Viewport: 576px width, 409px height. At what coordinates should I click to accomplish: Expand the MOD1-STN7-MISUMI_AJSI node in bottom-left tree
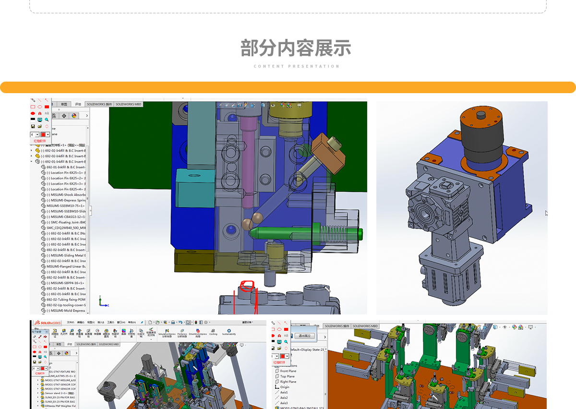click(x=38, y=380)
